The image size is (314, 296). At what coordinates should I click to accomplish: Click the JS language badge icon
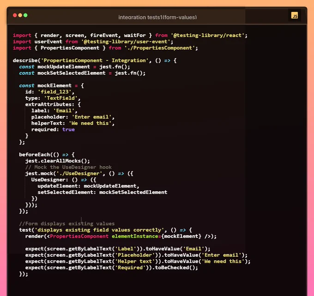pos(295,15)
